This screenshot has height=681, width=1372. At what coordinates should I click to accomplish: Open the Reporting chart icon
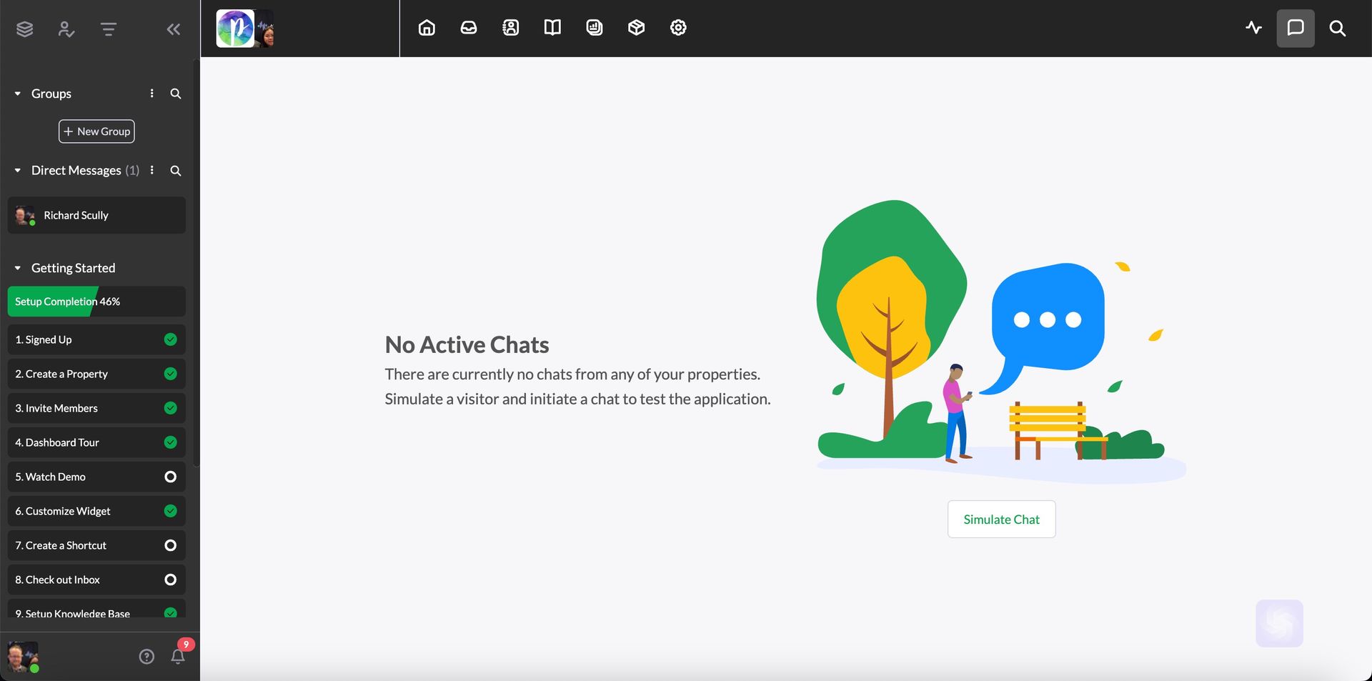pyautogui.click(x=595, y=28)
